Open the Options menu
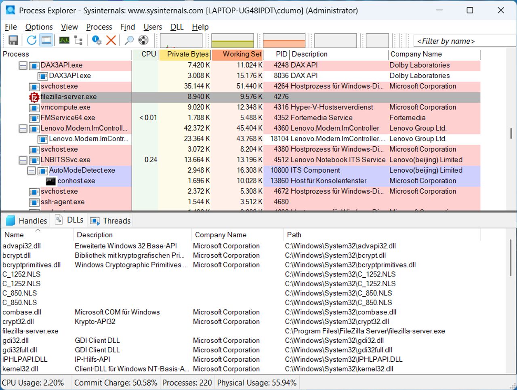 [x=39, y=27]
